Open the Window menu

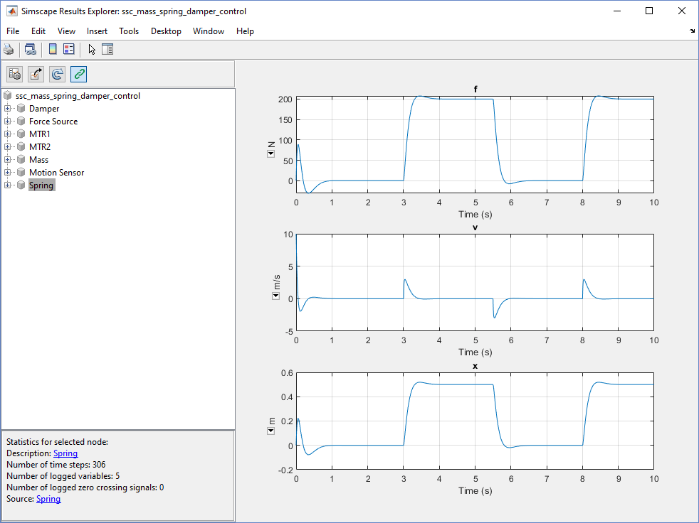click(x=208, y=31)
